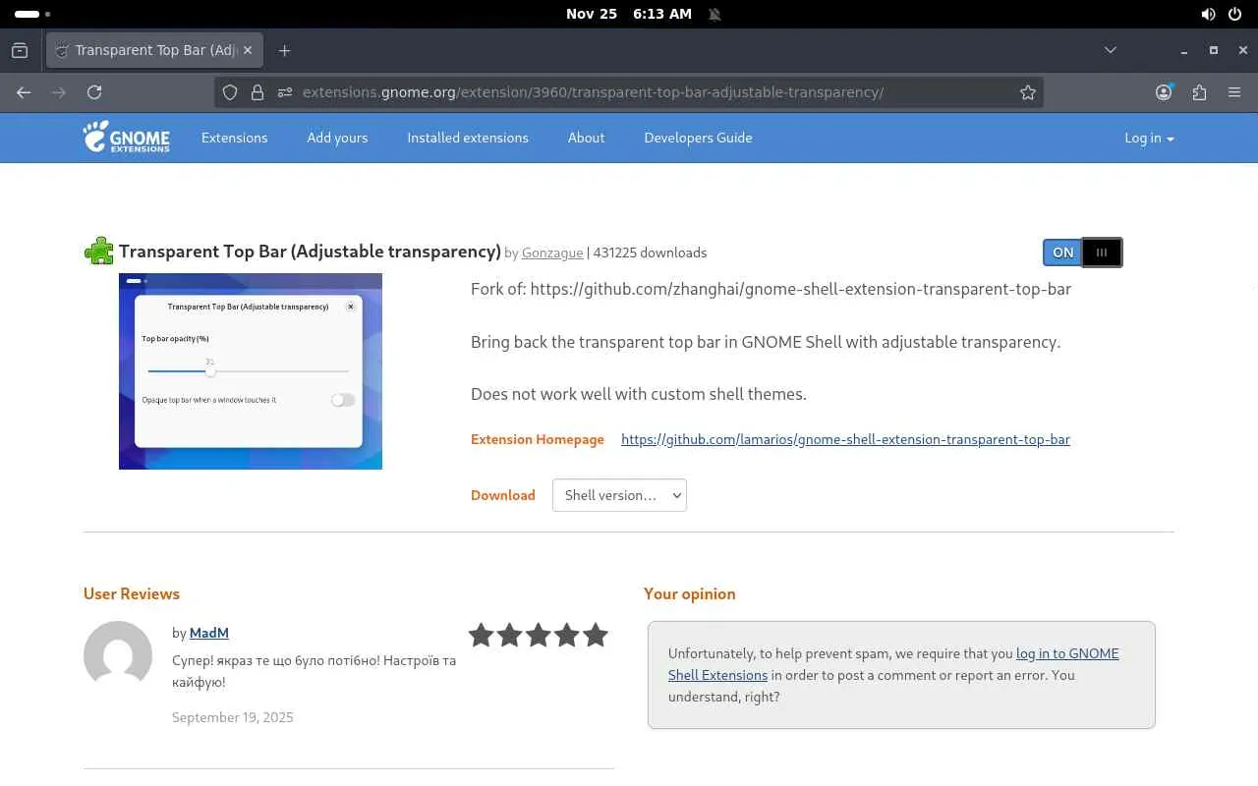
Task: Click the notifications muted bell icon
Action: (x=715, y=14)
